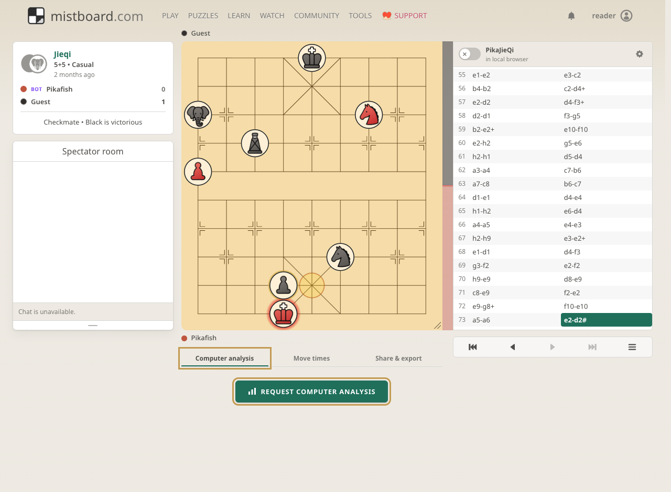
Task: Click the Spectator room header
Action: [x=93, y=151]
